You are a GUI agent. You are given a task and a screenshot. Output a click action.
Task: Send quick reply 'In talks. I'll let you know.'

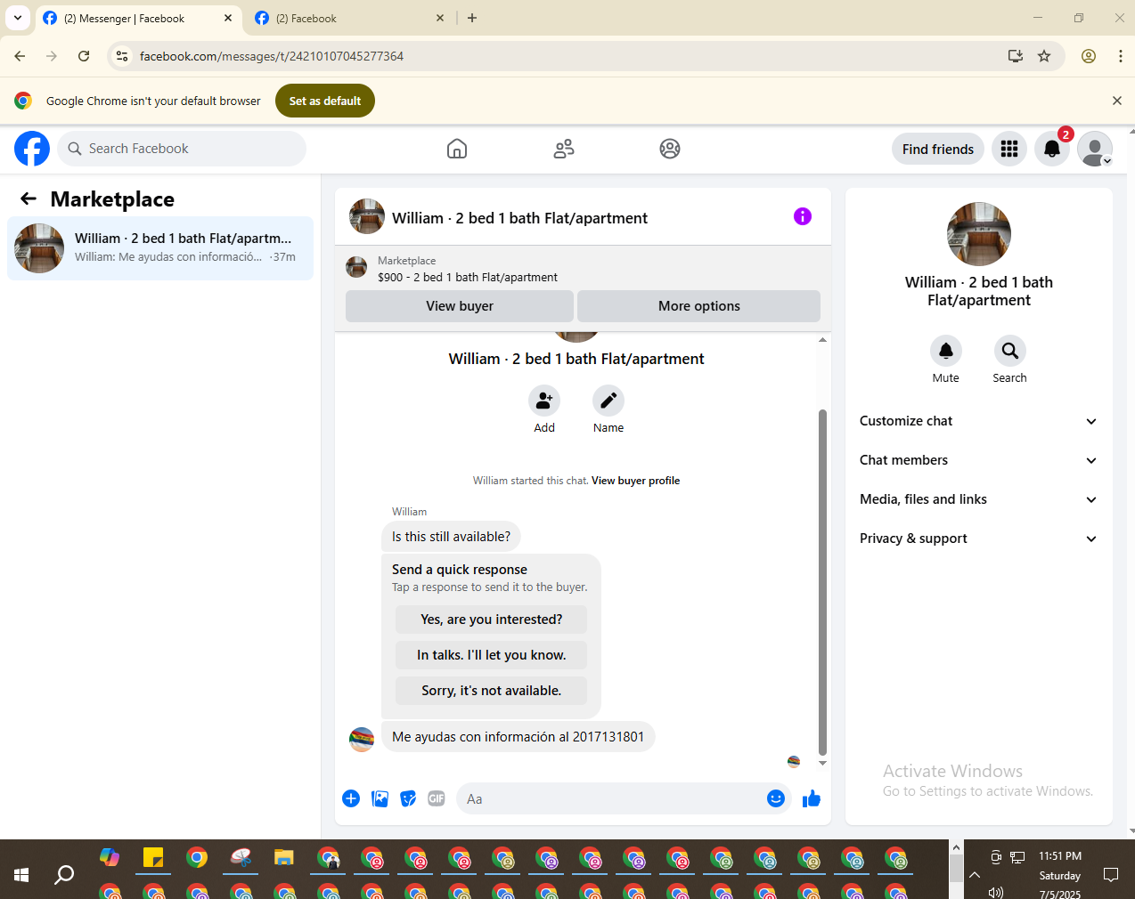[492, 655]
